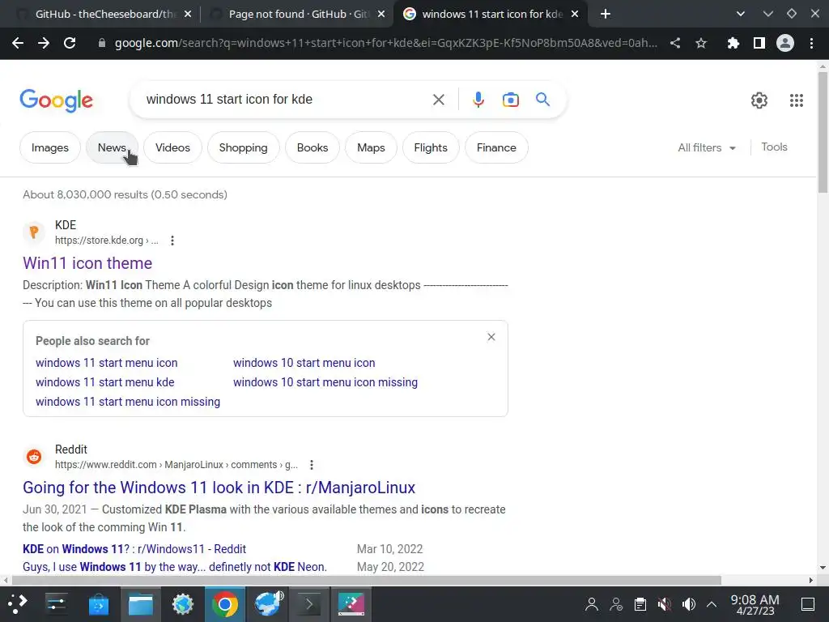Open the tab search dropdown chevron
The image size is (829, 622).
741,14
